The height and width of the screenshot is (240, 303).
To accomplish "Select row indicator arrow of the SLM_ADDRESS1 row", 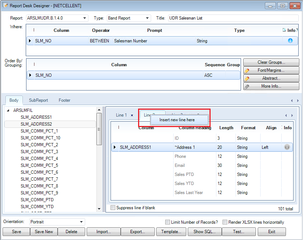I will pyautogui.click(x=115, y=147).
